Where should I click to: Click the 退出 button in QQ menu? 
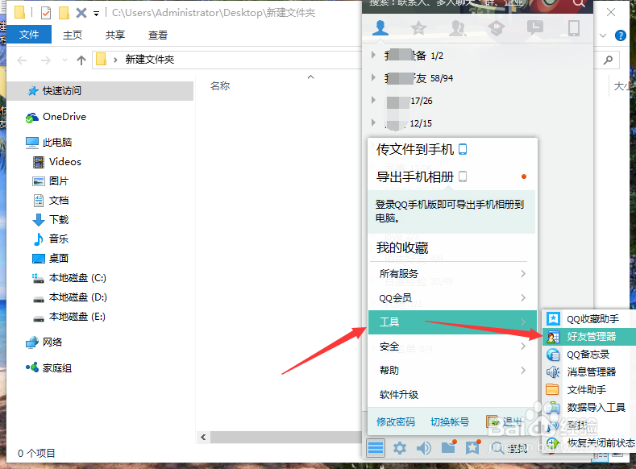click(504, 422)
